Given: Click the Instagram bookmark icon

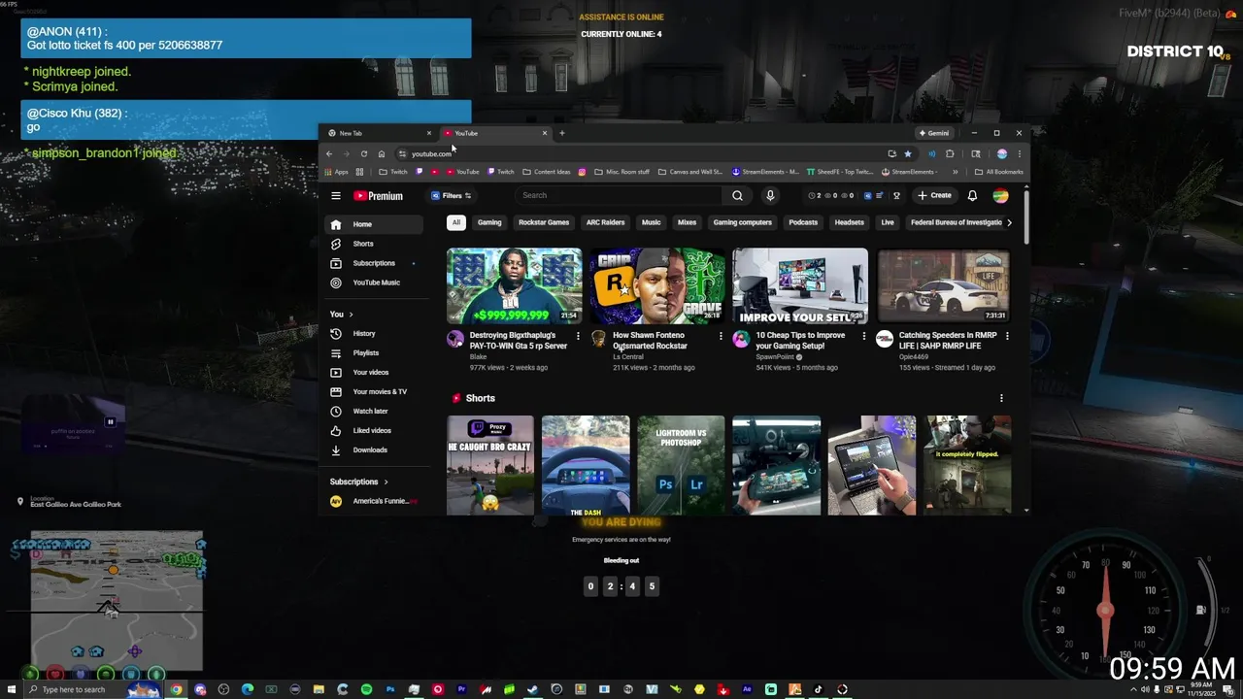Looking at the screenshot, I should click(582, 172).
